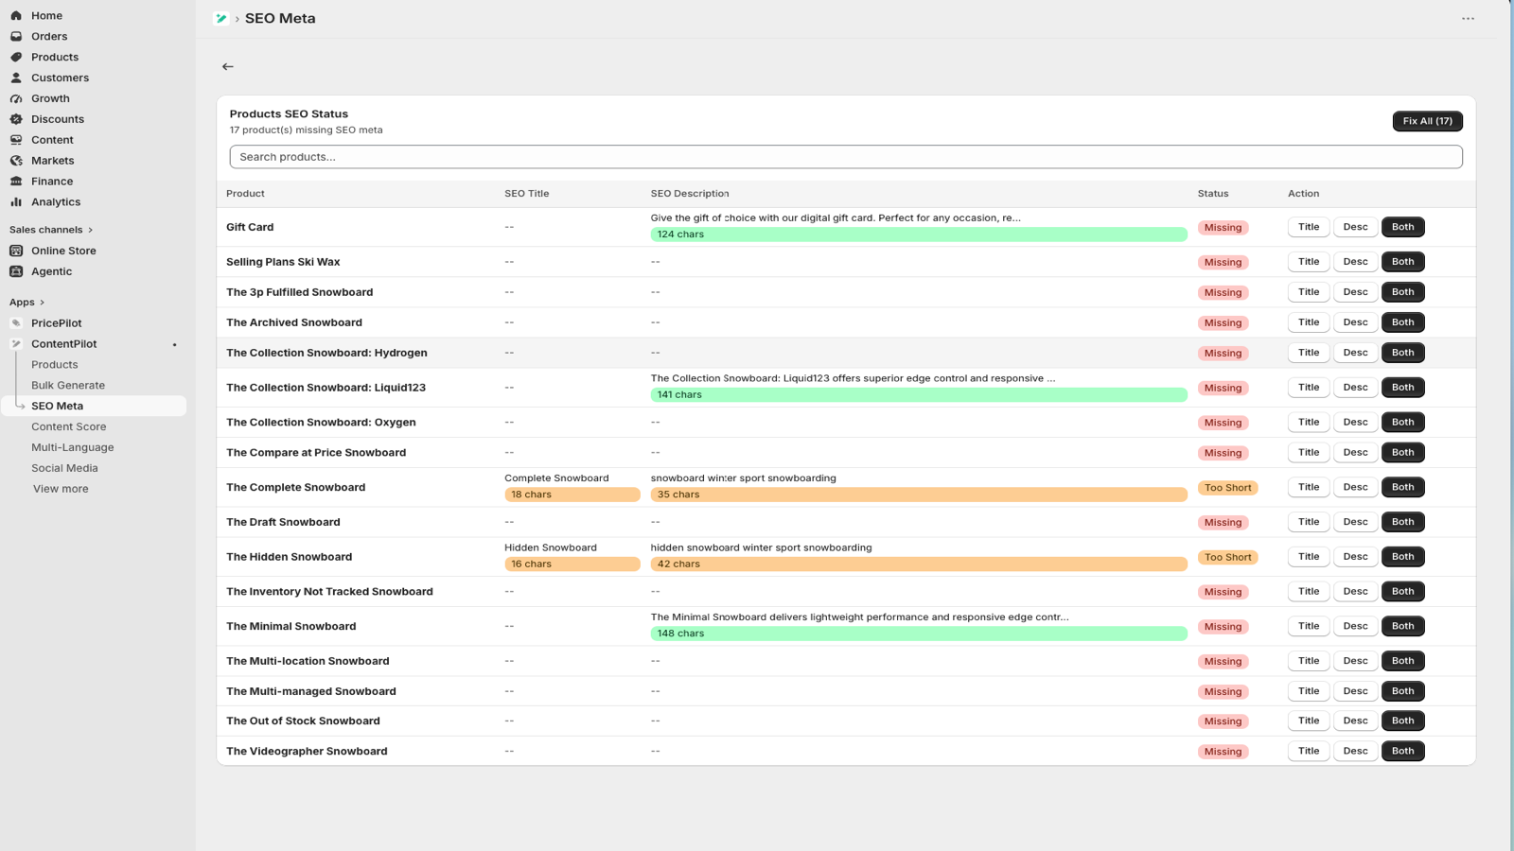Fix Desc for The Multi-managed Snowboard
The width and height of the screenshot is (1514, 851).
[1355, 691]
